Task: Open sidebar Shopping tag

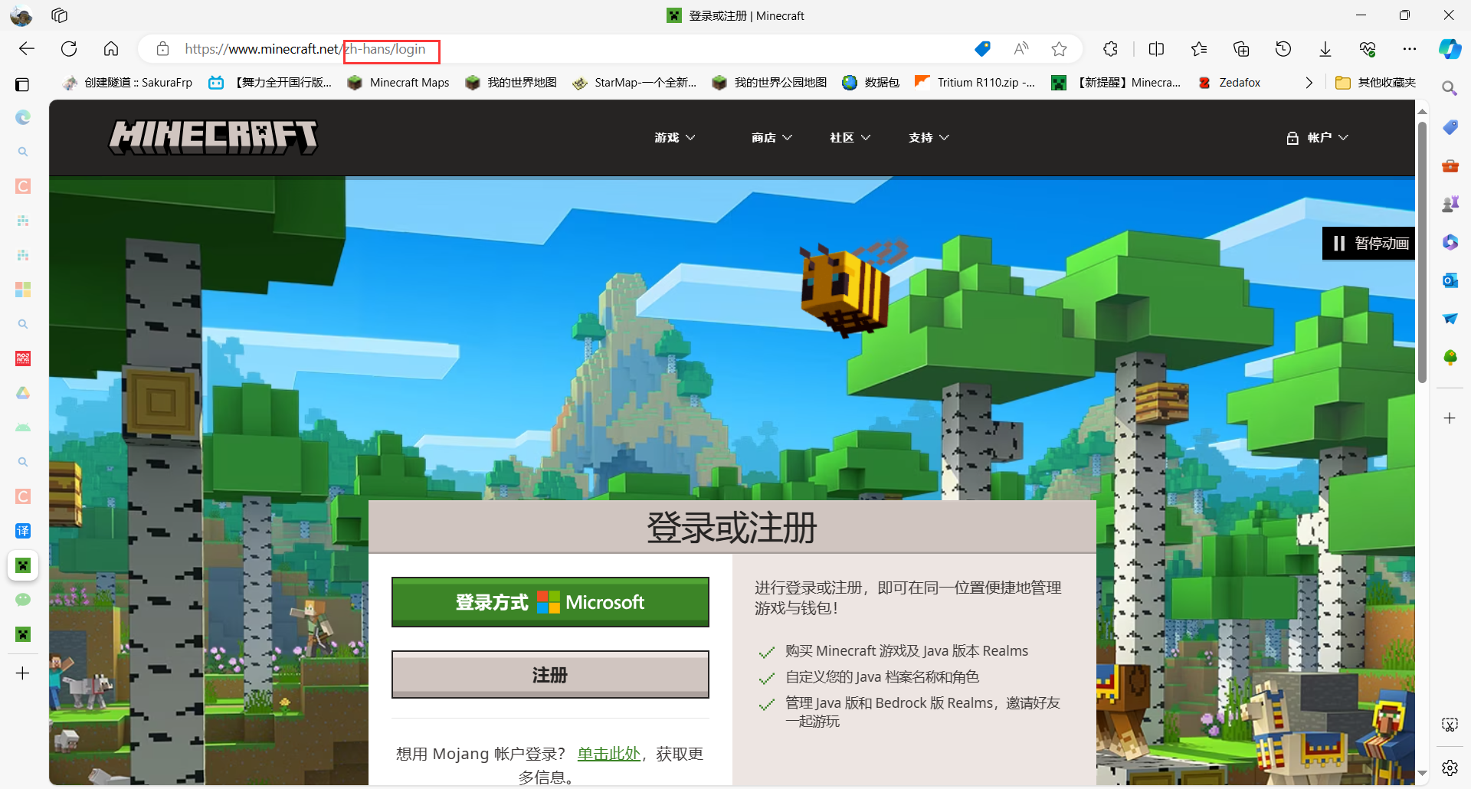Action: tap(1450, 127)
